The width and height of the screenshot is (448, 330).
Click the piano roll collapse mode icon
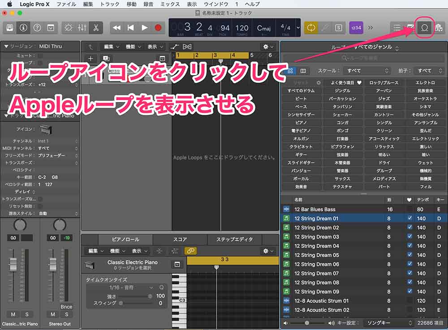click(x=159, y=251)
